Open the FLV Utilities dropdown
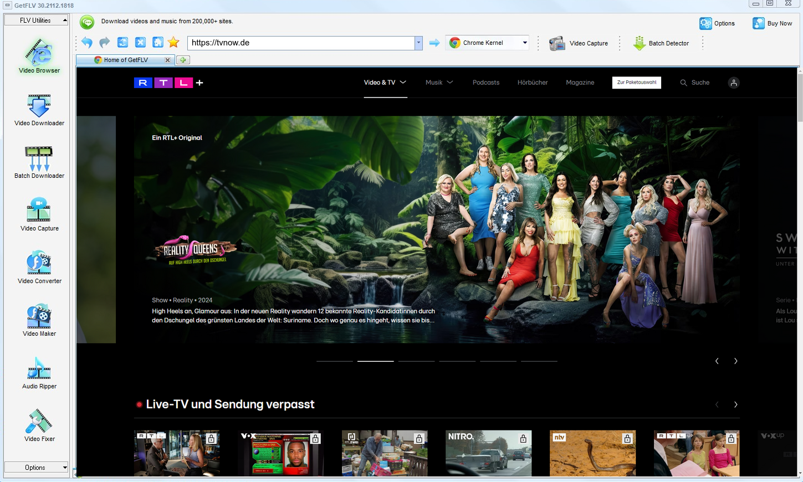The image size is (803, 482). pyautogui.click(x=36, y=20)
